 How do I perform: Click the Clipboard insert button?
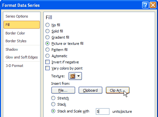[x=90, y=90]
